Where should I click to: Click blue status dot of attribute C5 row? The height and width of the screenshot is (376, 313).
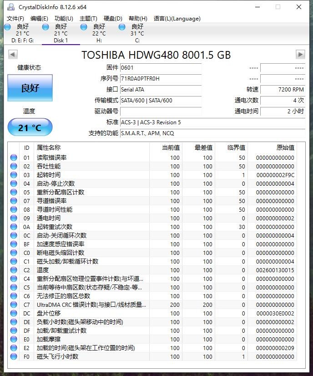click(x=14, y=287)
